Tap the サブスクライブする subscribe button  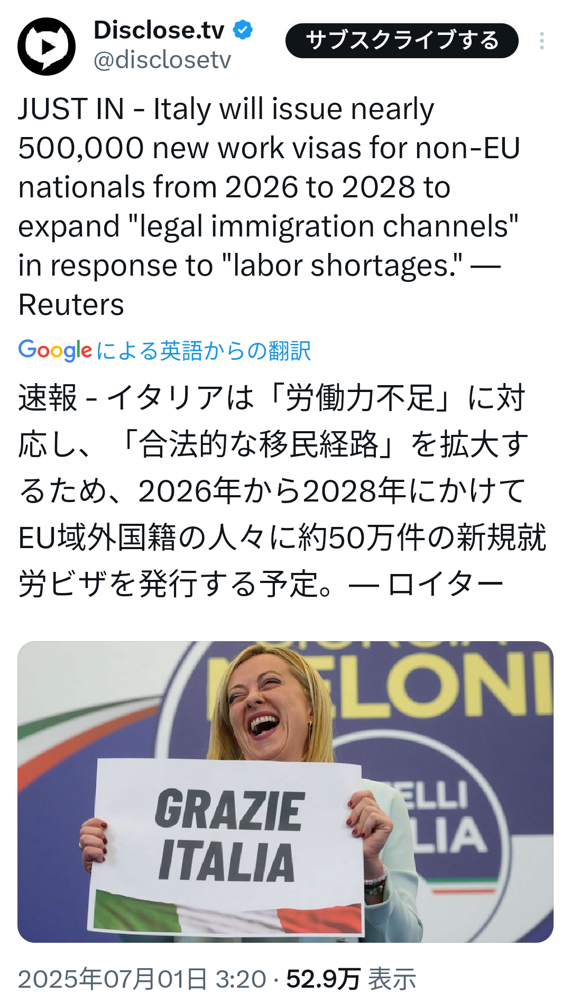[x=402, y=41]
